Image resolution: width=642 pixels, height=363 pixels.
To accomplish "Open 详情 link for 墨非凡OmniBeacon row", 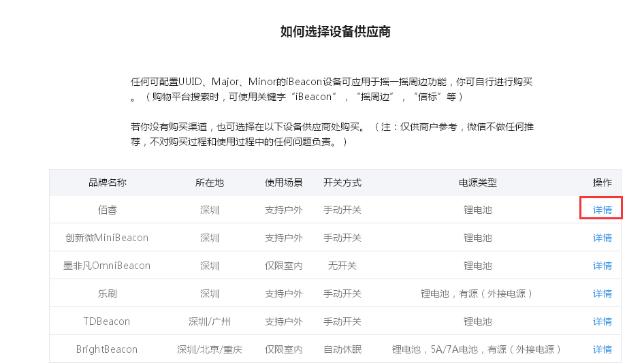I will click(602, 266).
